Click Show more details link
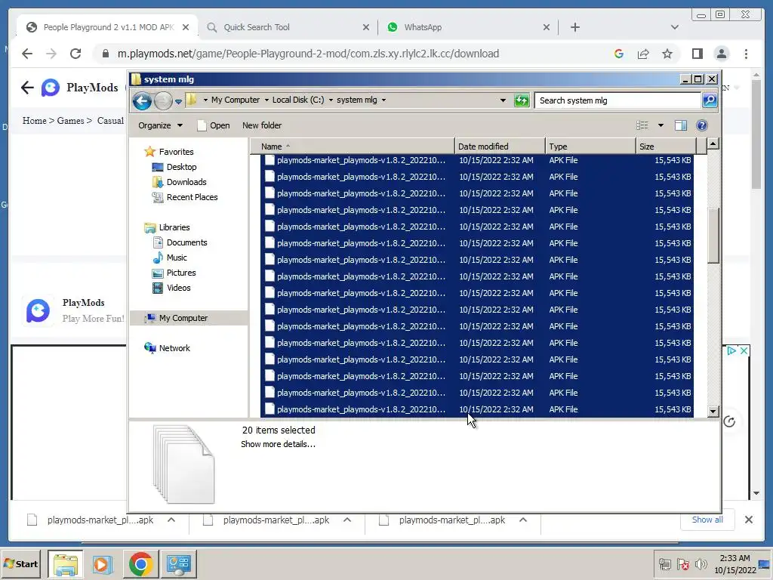 coord(278,444)
